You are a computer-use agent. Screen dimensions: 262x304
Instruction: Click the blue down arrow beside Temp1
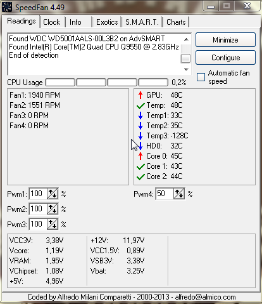(x=140, y=116)
